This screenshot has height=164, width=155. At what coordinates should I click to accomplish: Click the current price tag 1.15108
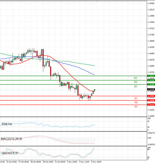(151, 89)
